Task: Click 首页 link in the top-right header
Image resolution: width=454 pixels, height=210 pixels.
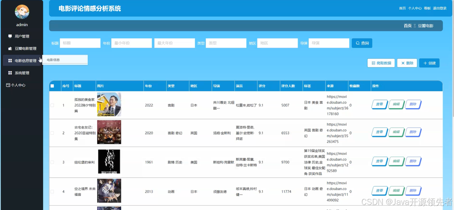Action: click(x=402, y=8)
